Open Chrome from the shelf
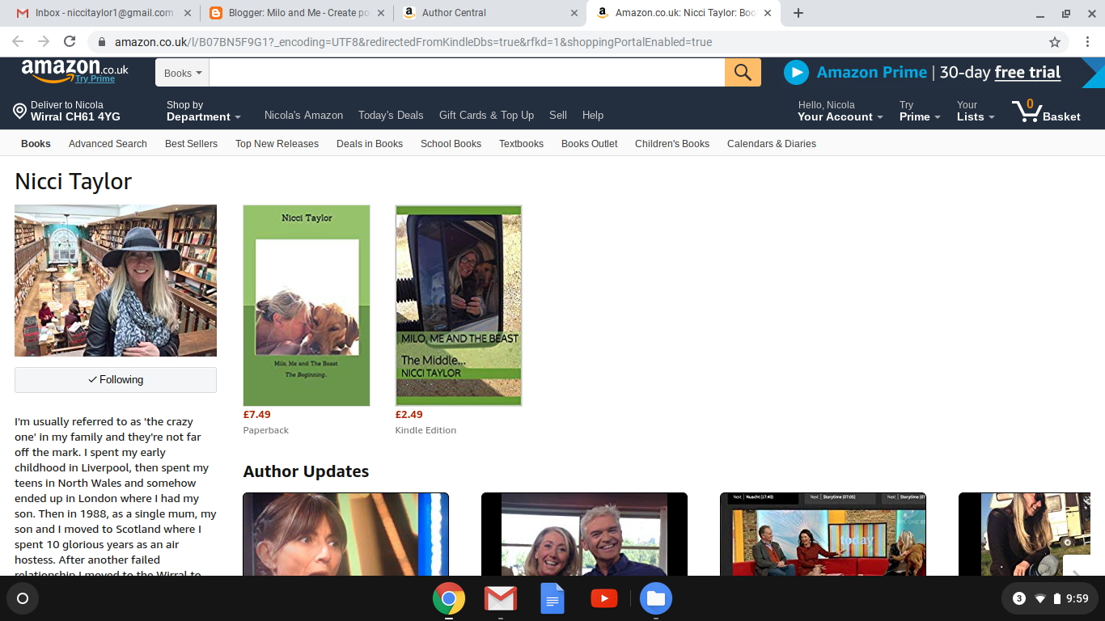Image resolution: width=1105 pixels, height=621 pixels. click(449, 598)
